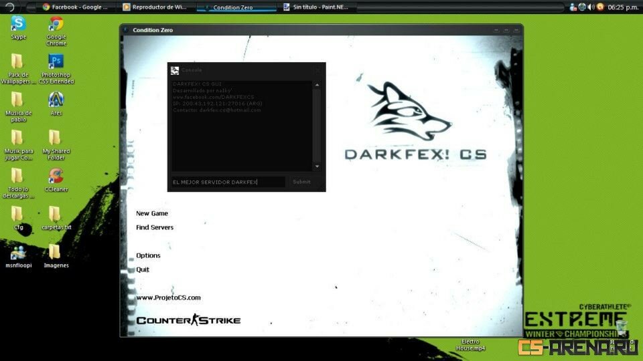Viewport: 643px width, 361px height.
Task: Click the console scrollbar down arrow
Action: (x=317, y=166)
